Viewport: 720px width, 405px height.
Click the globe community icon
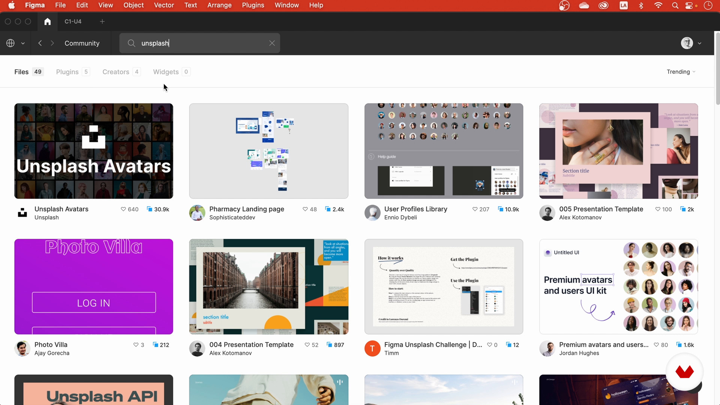(x=10, y=43)
